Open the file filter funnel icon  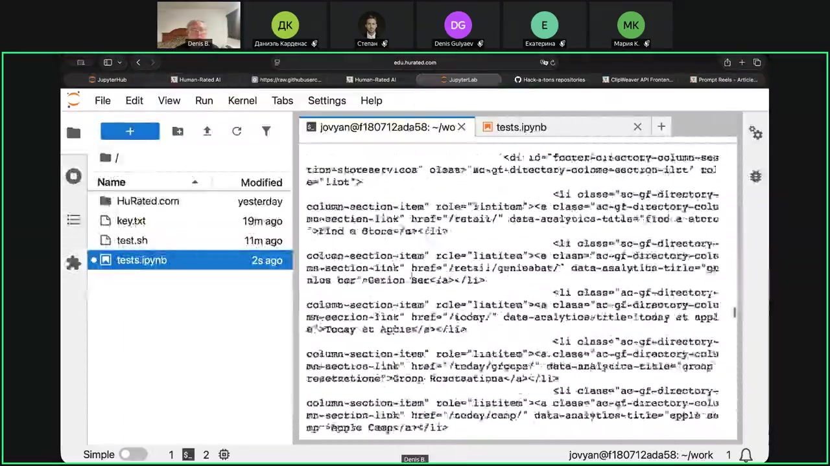pos(266,131)
